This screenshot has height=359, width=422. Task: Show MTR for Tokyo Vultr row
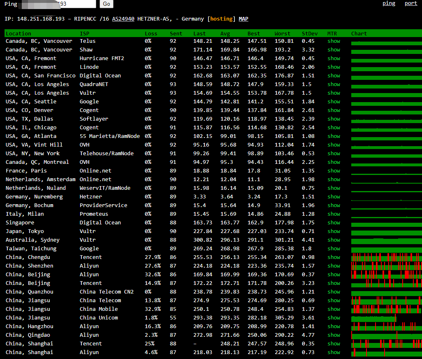pos(334,231)
